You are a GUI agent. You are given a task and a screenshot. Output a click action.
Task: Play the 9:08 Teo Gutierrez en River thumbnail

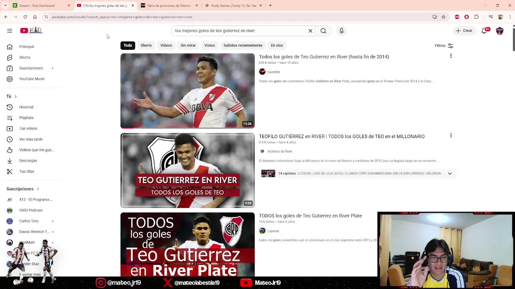click(187, 170)
